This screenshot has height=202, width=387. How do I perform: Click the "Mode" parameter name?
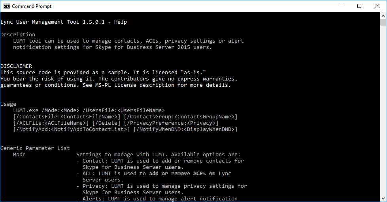click(x=19, y=155)
